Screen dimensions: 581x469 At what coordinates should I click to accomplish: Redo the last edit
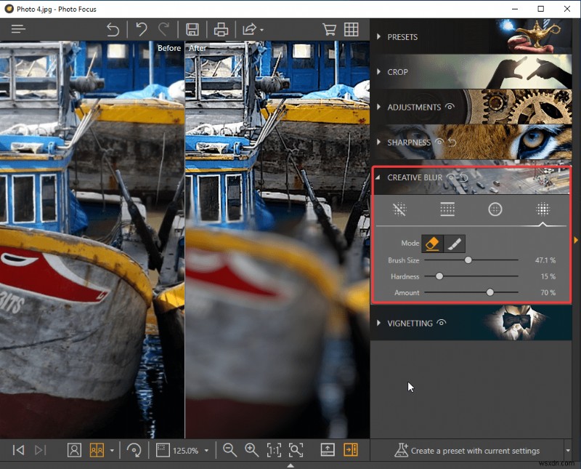tap(163, 29)
